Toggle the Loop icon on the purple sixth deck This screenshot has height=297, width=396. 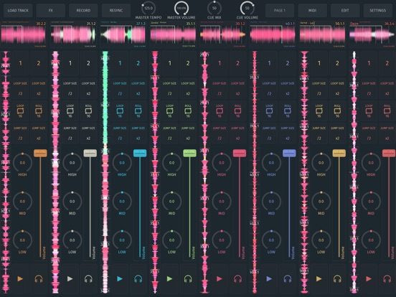269,111
